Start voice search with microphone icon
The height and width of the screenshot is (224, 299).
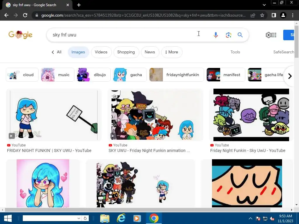coord(216,35)
